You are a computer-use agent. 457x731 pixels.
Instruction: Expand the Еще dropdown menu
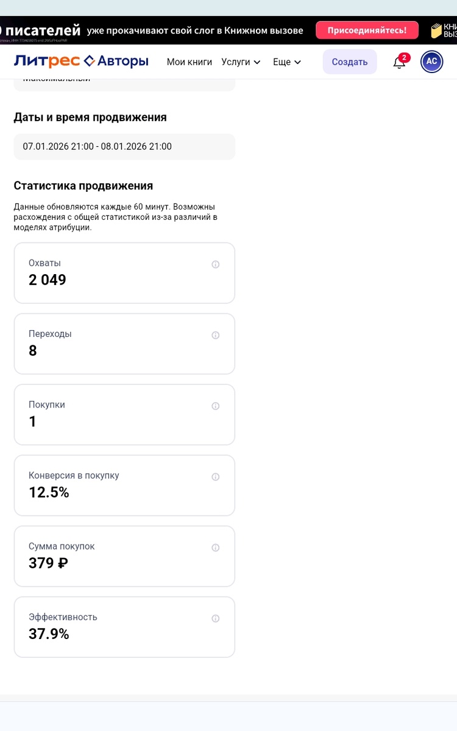click(287, 62)
